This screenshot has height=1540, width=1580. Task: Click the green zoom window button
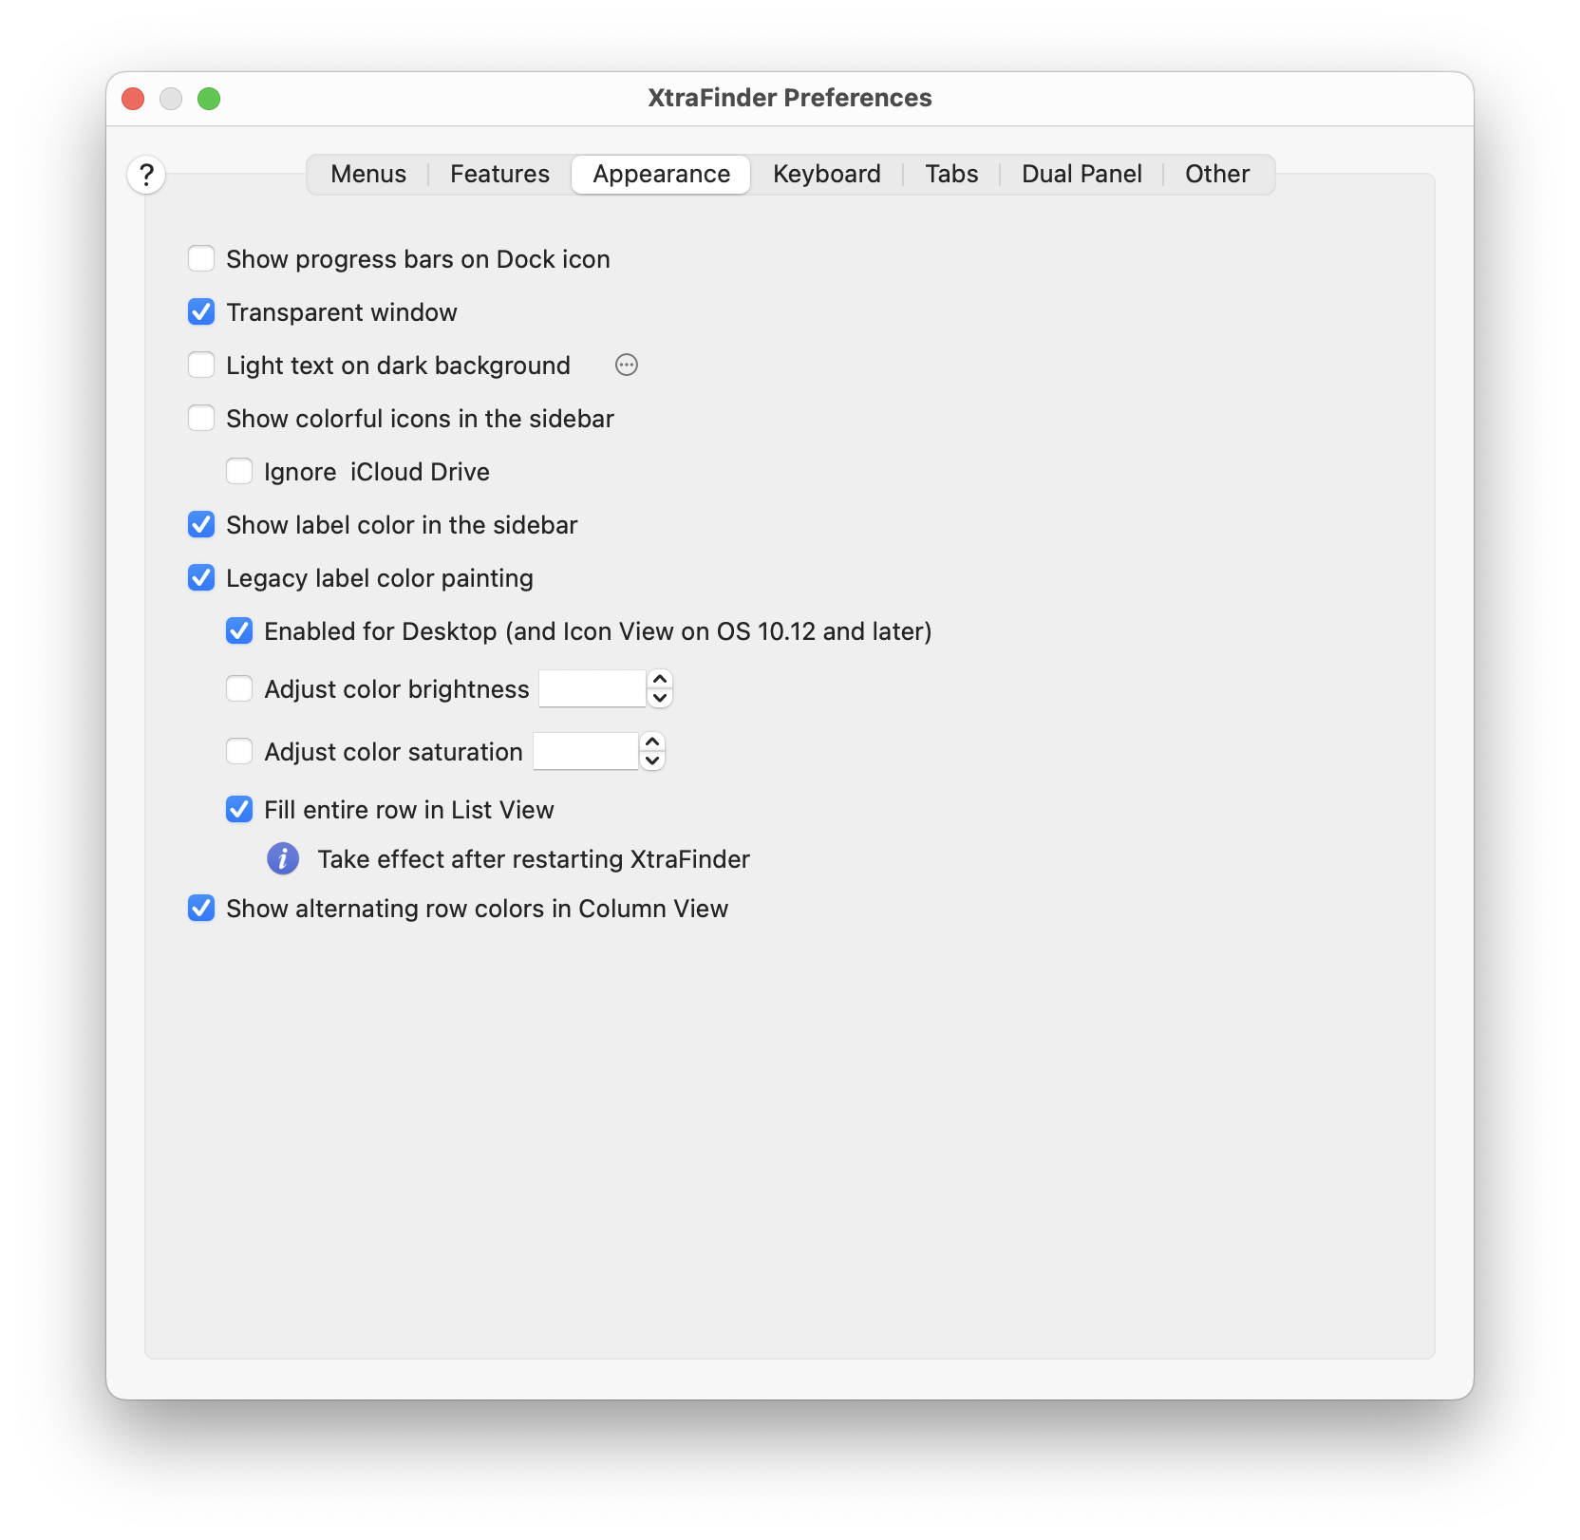pos(209,99)
